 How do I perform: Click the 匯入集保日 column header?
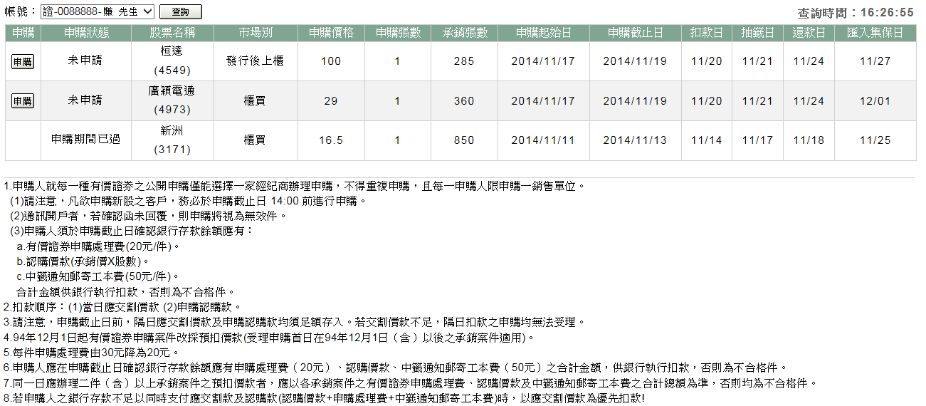click(875, 33)
